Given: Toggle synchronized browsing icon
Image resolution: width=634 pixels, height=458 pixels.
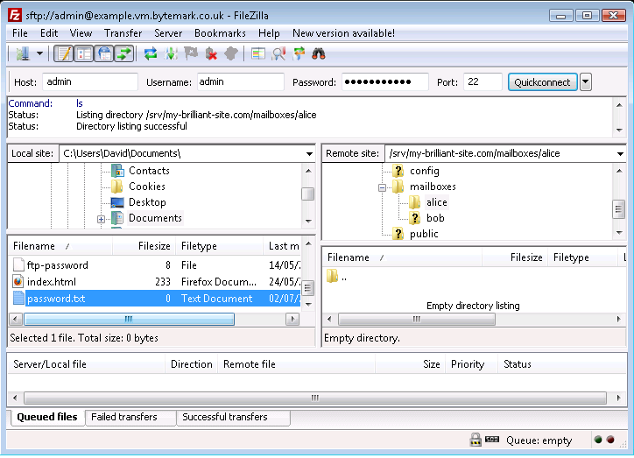Looking at the screenshot, I should (299, 53).
